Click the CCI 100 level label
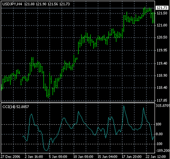Screen dimensions: 170x159 158,124
